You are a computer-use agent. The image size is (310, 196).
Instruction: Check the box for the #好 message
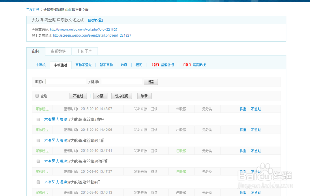(38, 182)
